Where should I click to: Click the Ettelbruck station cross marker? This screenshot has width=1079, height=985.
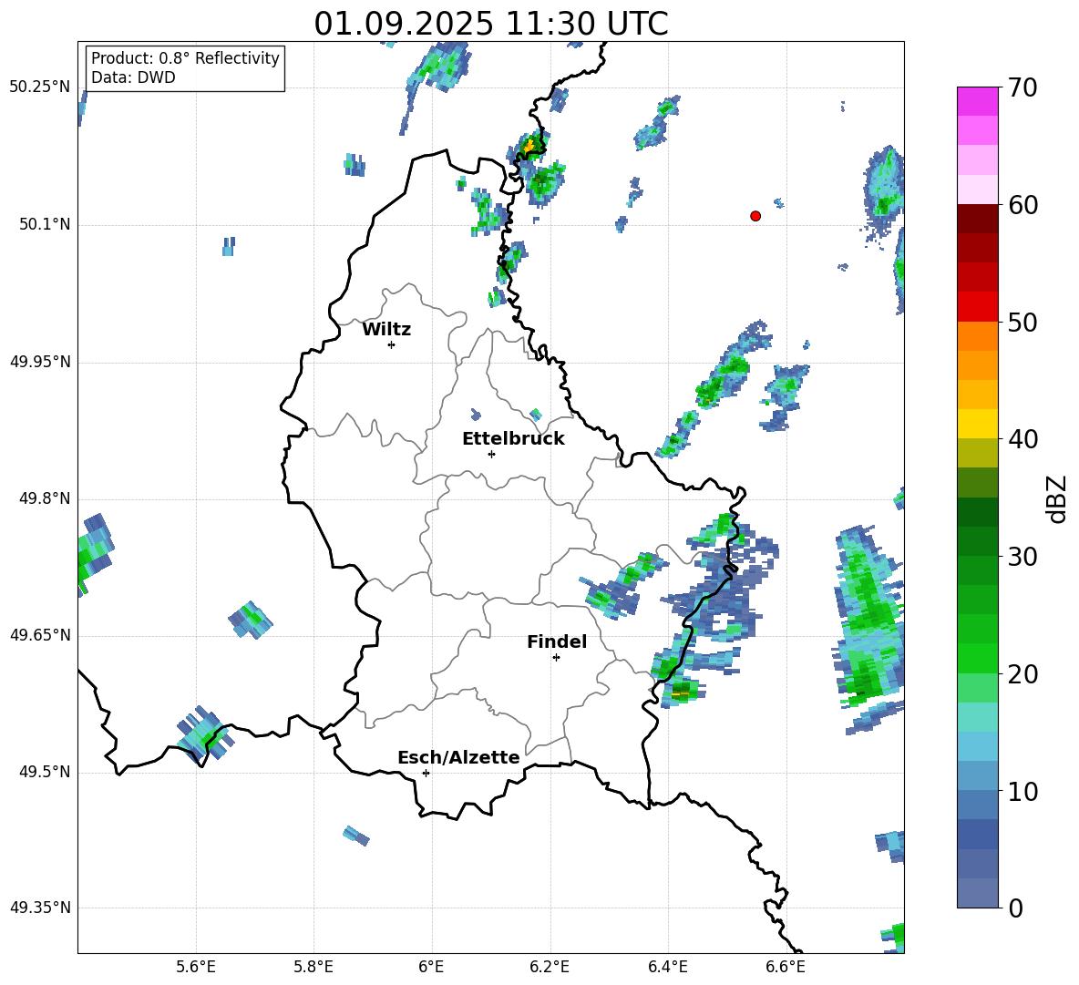(x=491, y=454)
